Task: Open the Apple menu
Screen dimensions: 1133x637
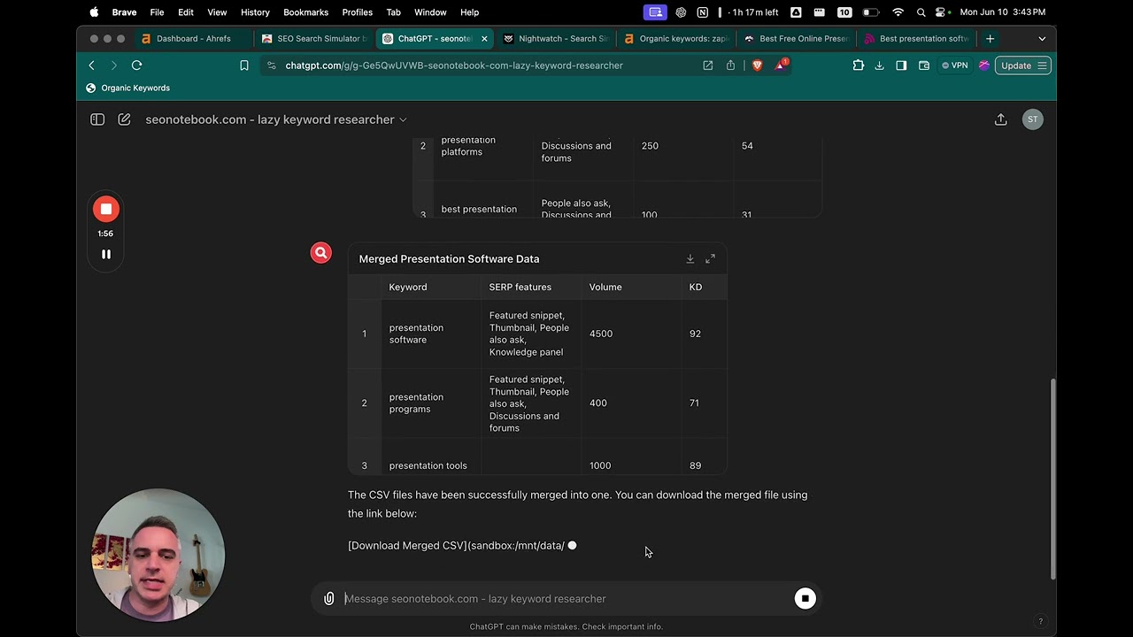Action: click(94, 12)
